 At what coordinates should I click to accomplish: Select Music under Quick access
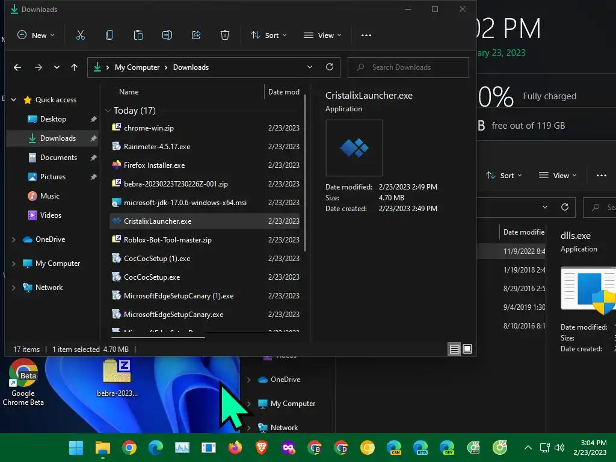(49, 196)
